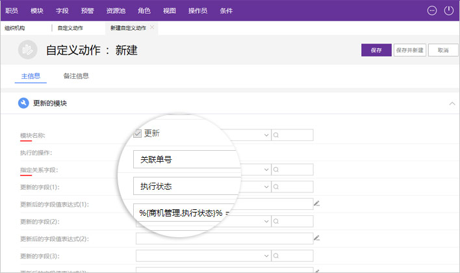
Task: Open the more options ellipsis icon
Action: [432, 10]
